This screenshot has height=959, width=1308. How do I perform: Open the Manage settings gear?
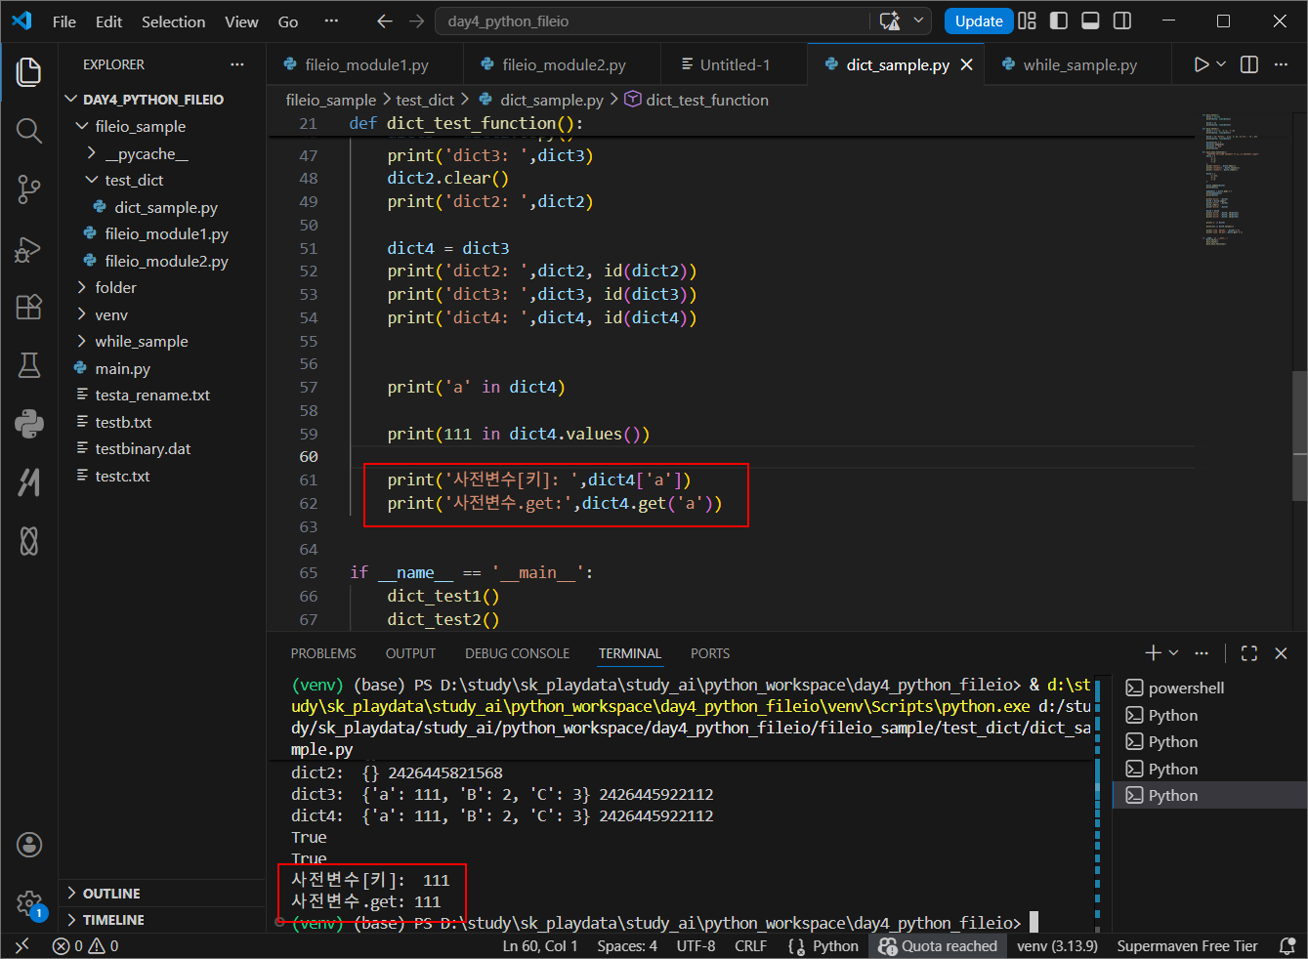[x=29, y=903]
